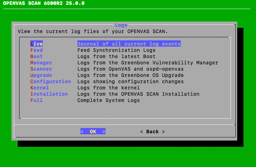
Task: Click the OPENVAS SCAN 6500R2 header text
Action: 44,3
